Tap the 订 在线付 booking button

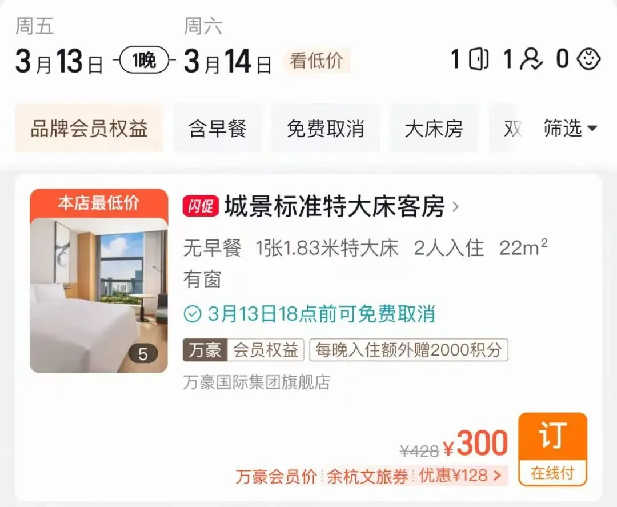[552, 449]
